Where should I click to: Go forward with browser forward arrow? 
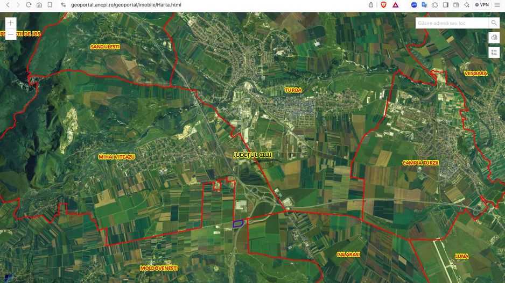pos(18,5)
